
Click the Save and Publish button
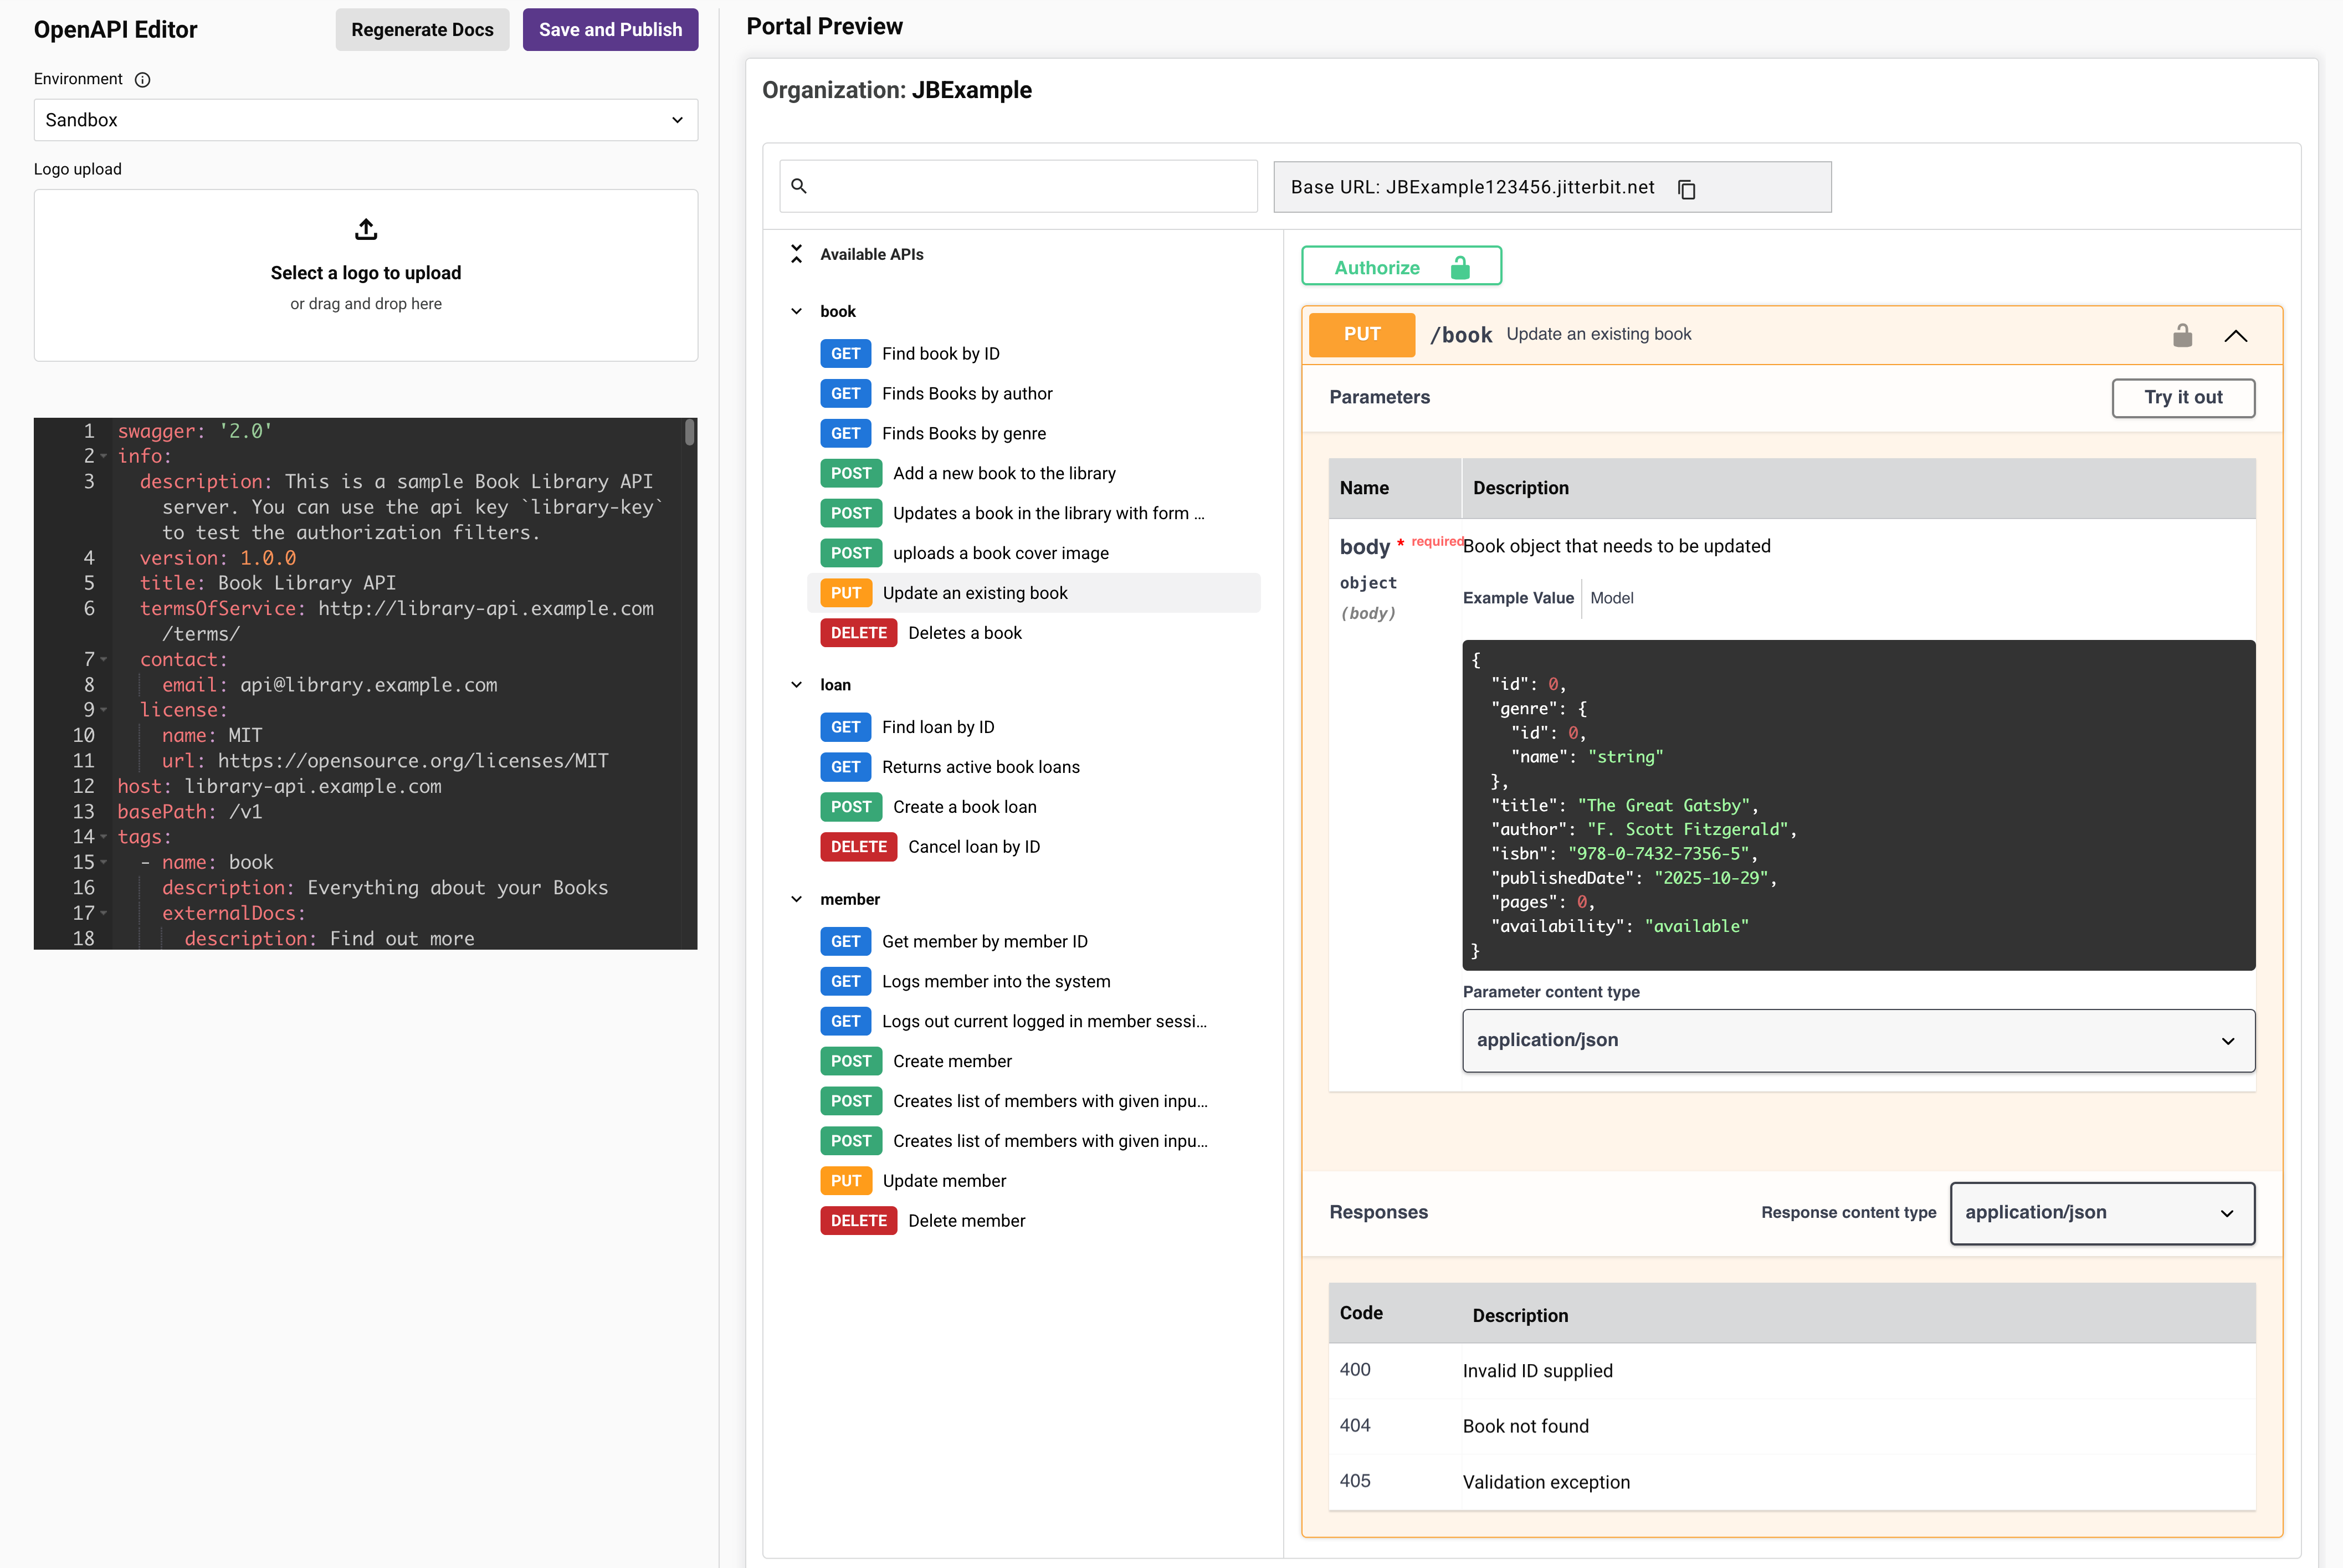(x=610, y=29)
